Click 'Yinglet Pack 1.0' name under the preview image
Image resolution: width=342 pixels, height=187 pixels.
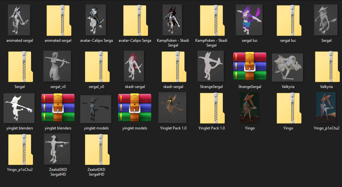[x=173, y=128]
